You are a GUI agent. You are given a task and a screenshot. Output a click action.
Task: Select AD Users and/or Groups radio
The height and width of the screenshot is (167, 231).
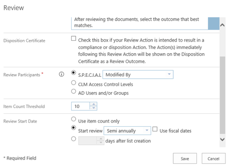[x=73, y=91]
